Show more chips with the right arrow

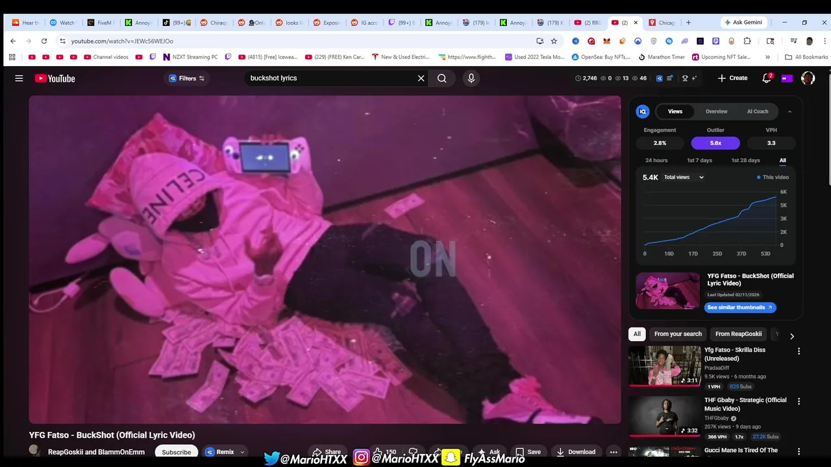pos(791,336)
